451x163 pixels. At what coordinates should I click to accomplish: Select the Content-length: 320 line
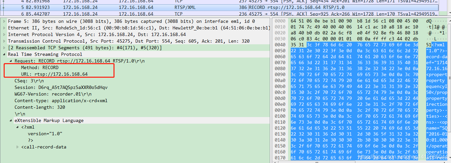(40, 107)
